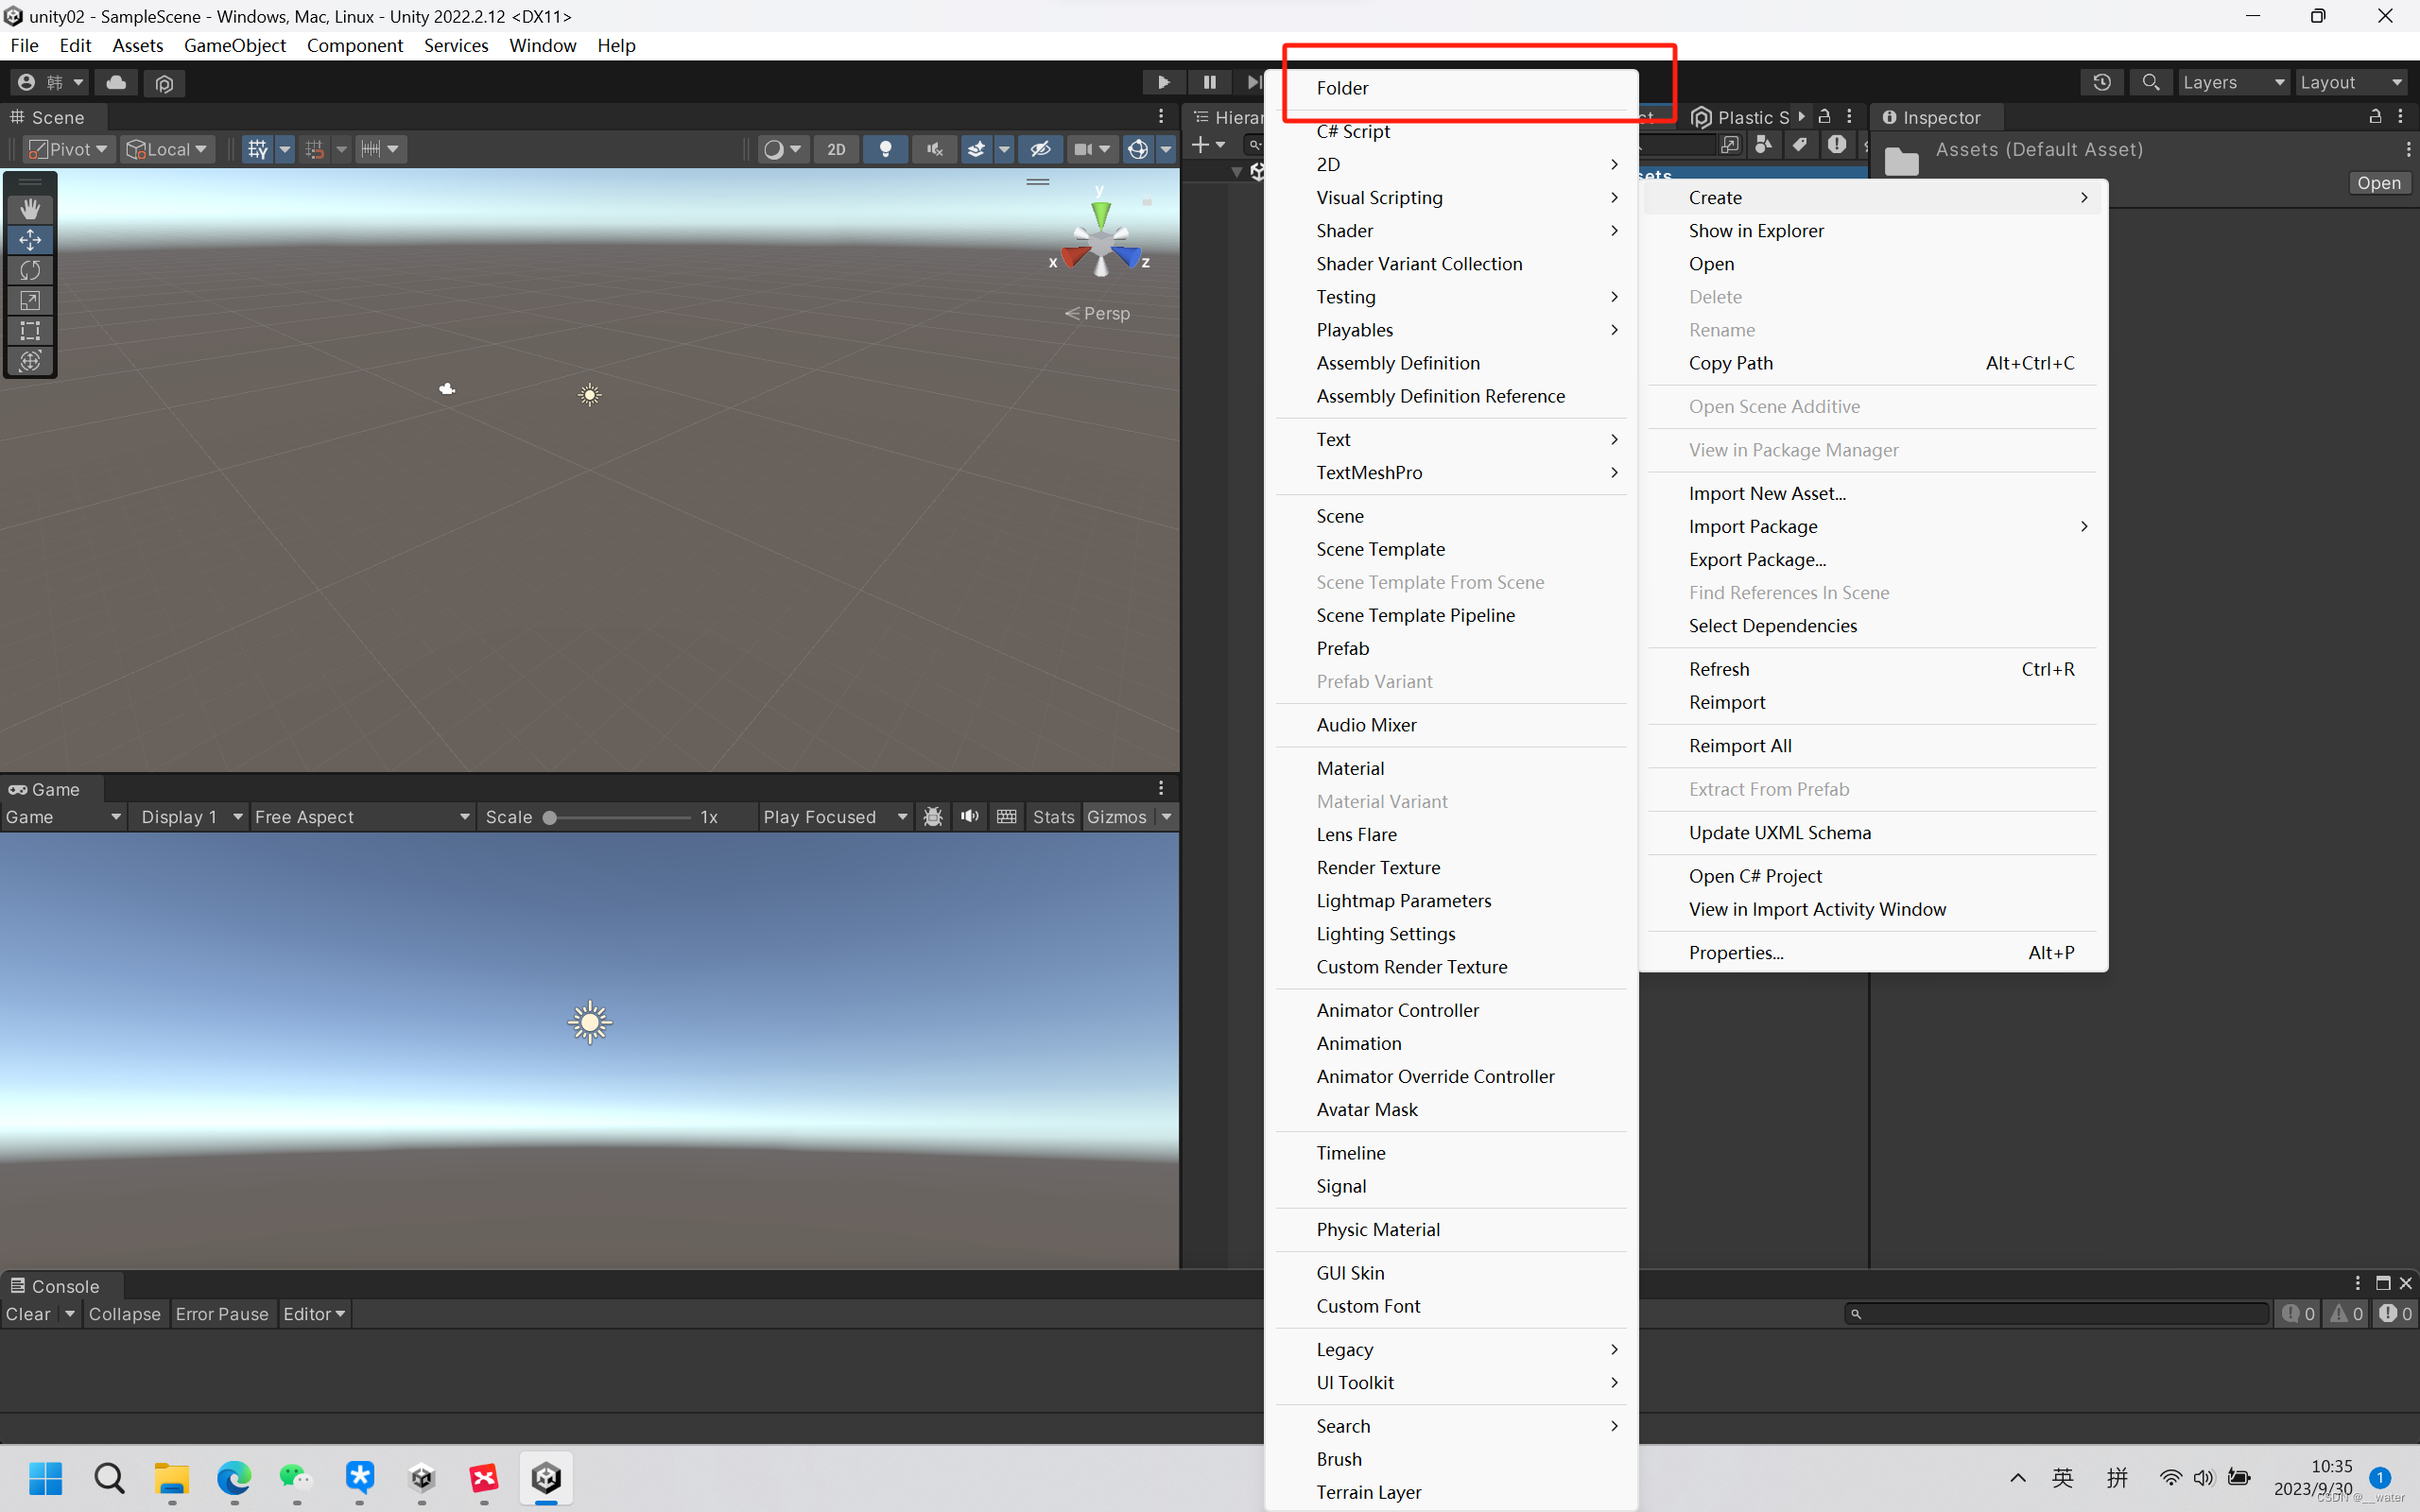The image size is (2420, 1512).
Task: Open the Free Aspect dropdown
Action: pos(360,816)
